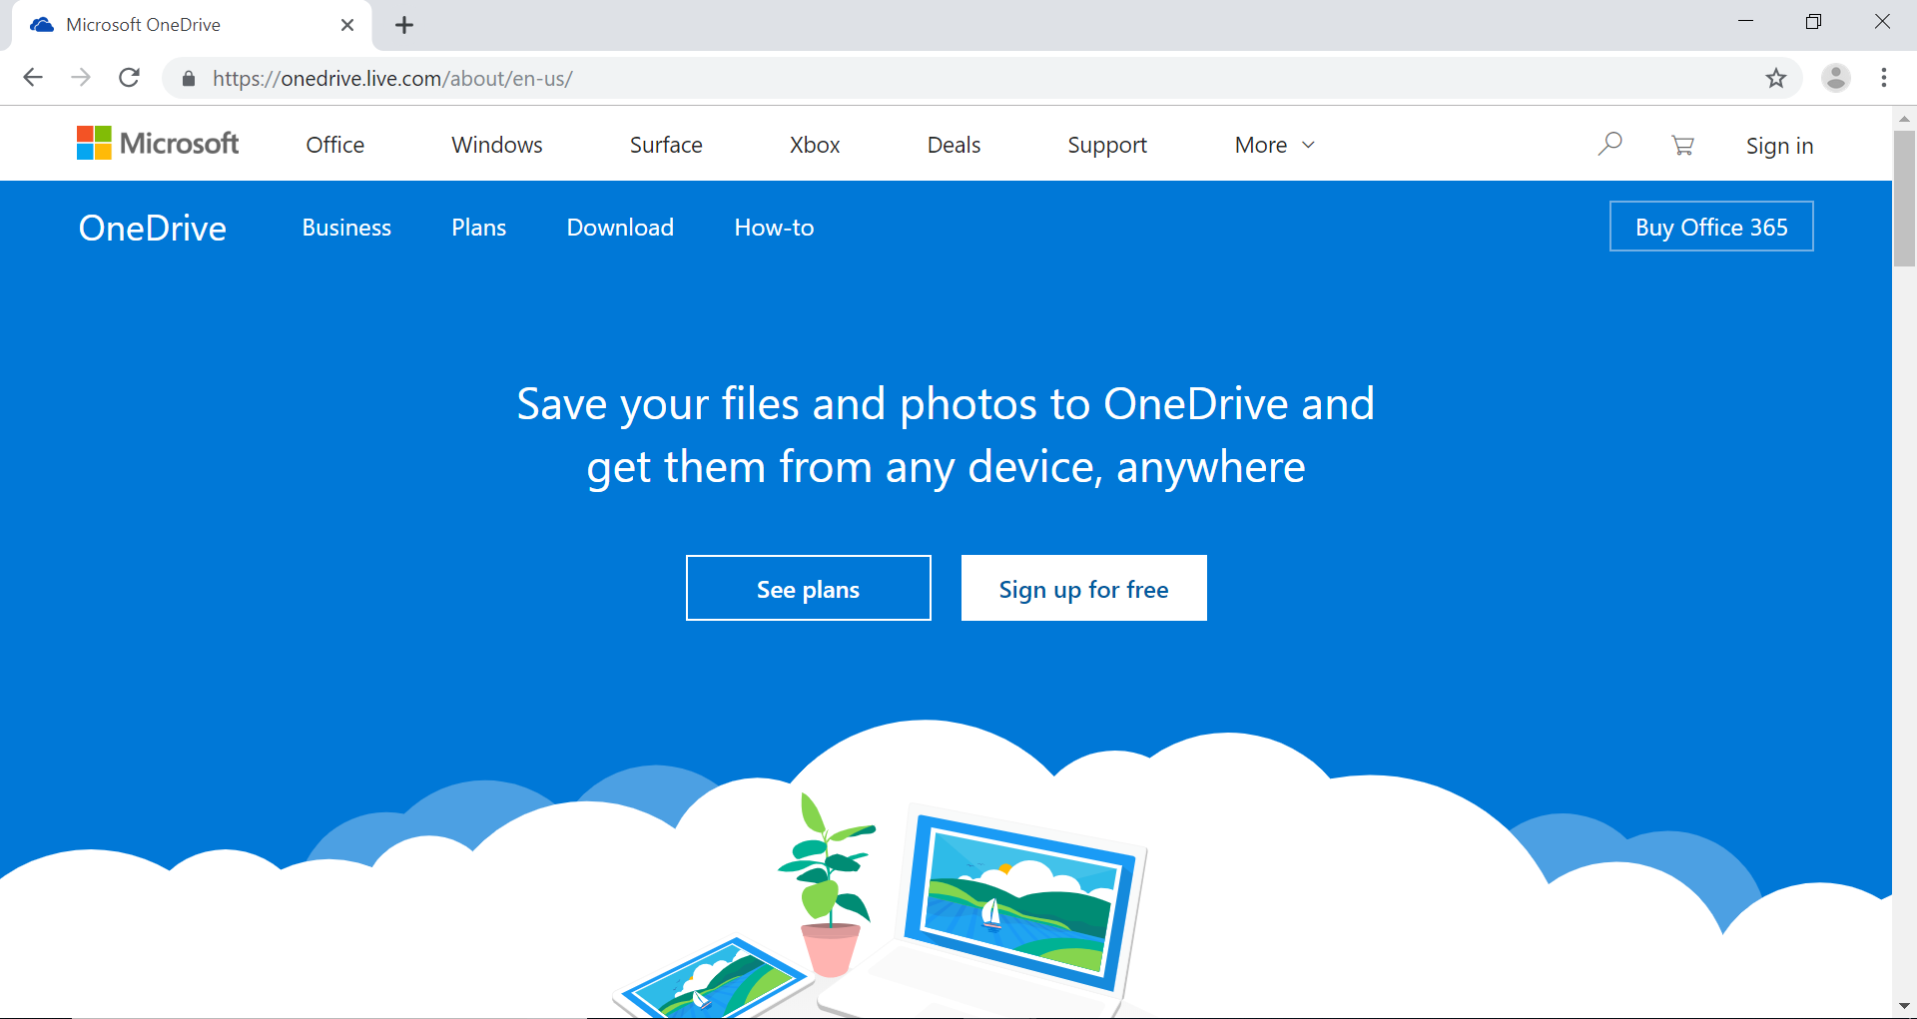The width and height of the screenshot is (1917, 1019).
Task: Expand the More dropdown
Action: (1275, 145)
